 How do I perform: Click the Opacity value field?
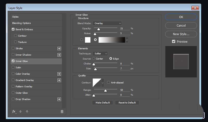(125, 28)
